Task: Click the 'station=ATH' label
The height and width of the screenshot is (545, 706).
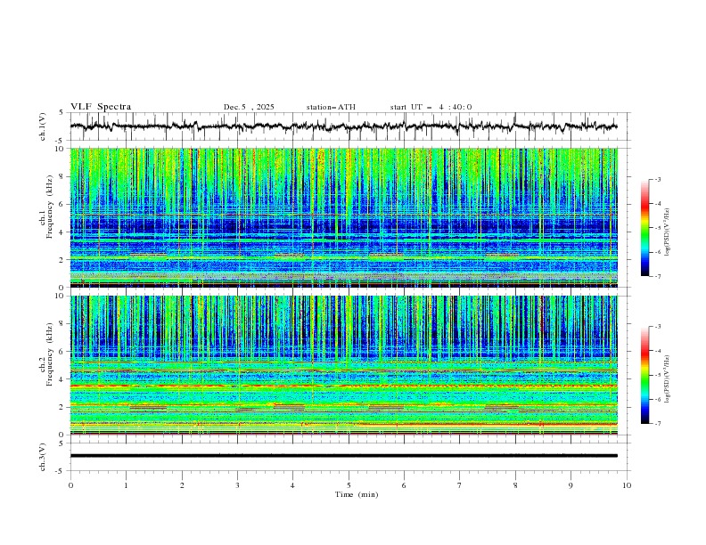Action: pos(331,107)
